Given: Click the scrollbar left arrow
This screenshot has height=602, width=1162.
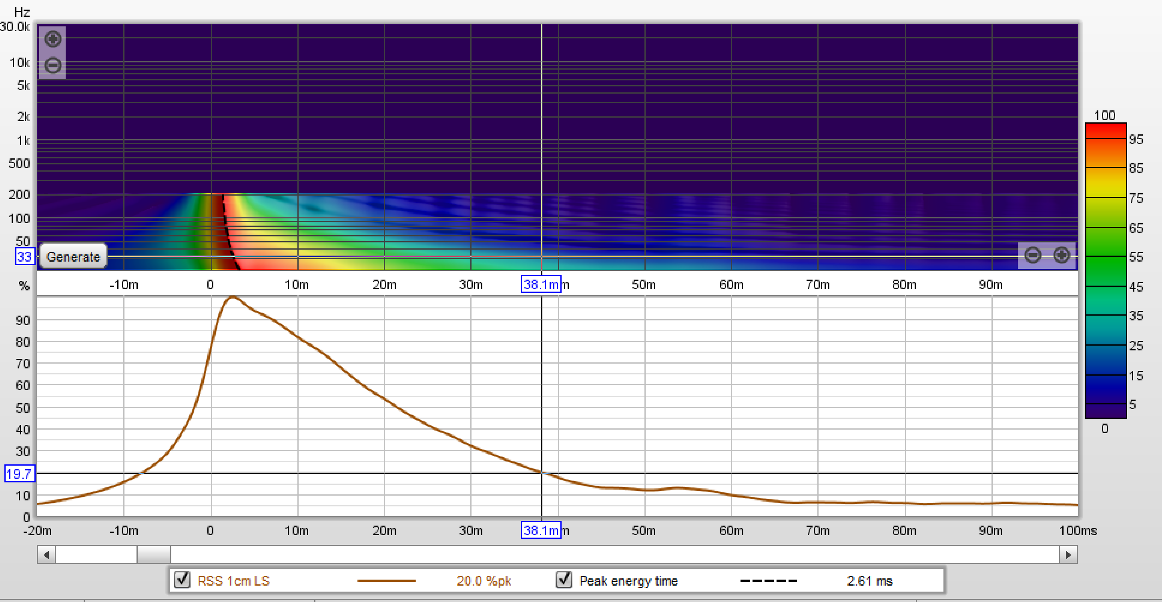Looking at the screenshot, I should coord(46,555).
